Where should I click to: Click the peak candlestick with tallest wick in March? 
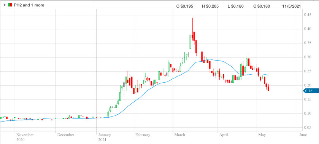(x=192, y=29)
